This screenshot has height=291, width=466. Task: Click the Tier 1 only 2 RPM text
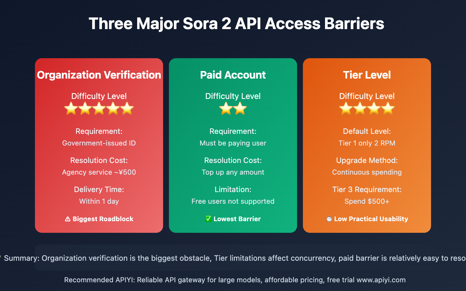367,143
